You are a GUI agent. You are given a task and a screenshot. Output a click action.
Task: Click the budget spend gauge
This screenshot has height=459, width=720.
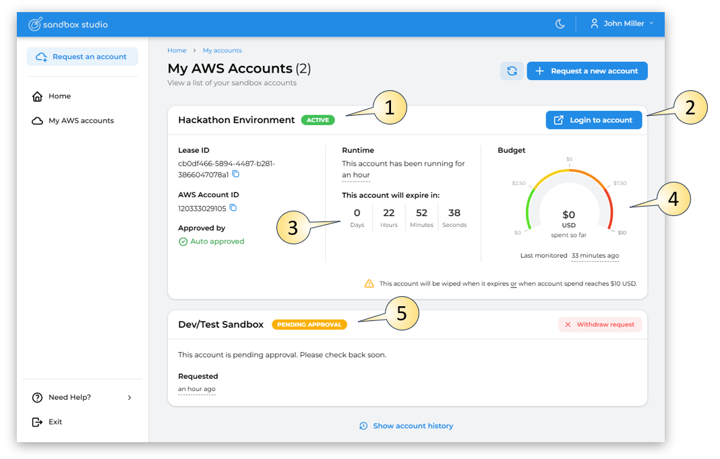pos(569,202)
